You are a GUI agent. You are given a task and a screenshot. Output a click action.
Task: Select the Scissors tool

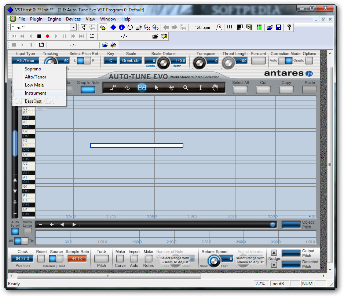[x=171, y=88]
